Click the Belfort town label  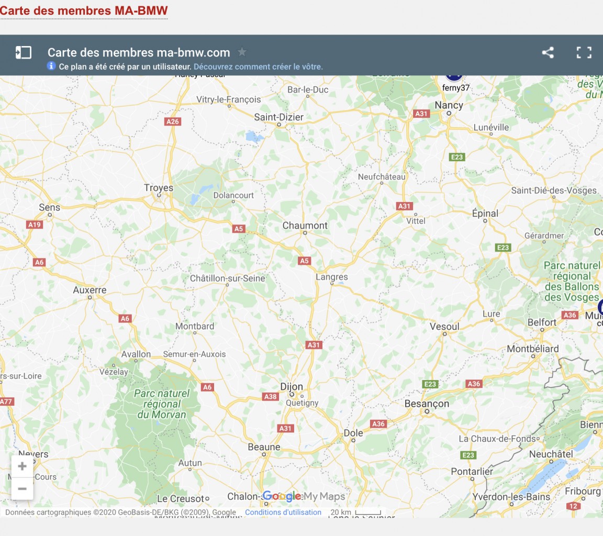[542, 322]
